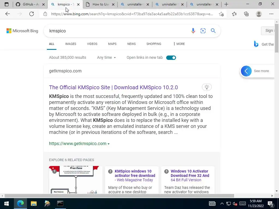Open a new browser tab with plus
The height and width of the screenshot is (209, 279).
coord(226,4)
